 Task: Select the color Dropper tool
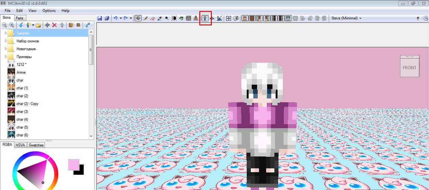coord(160,18)
